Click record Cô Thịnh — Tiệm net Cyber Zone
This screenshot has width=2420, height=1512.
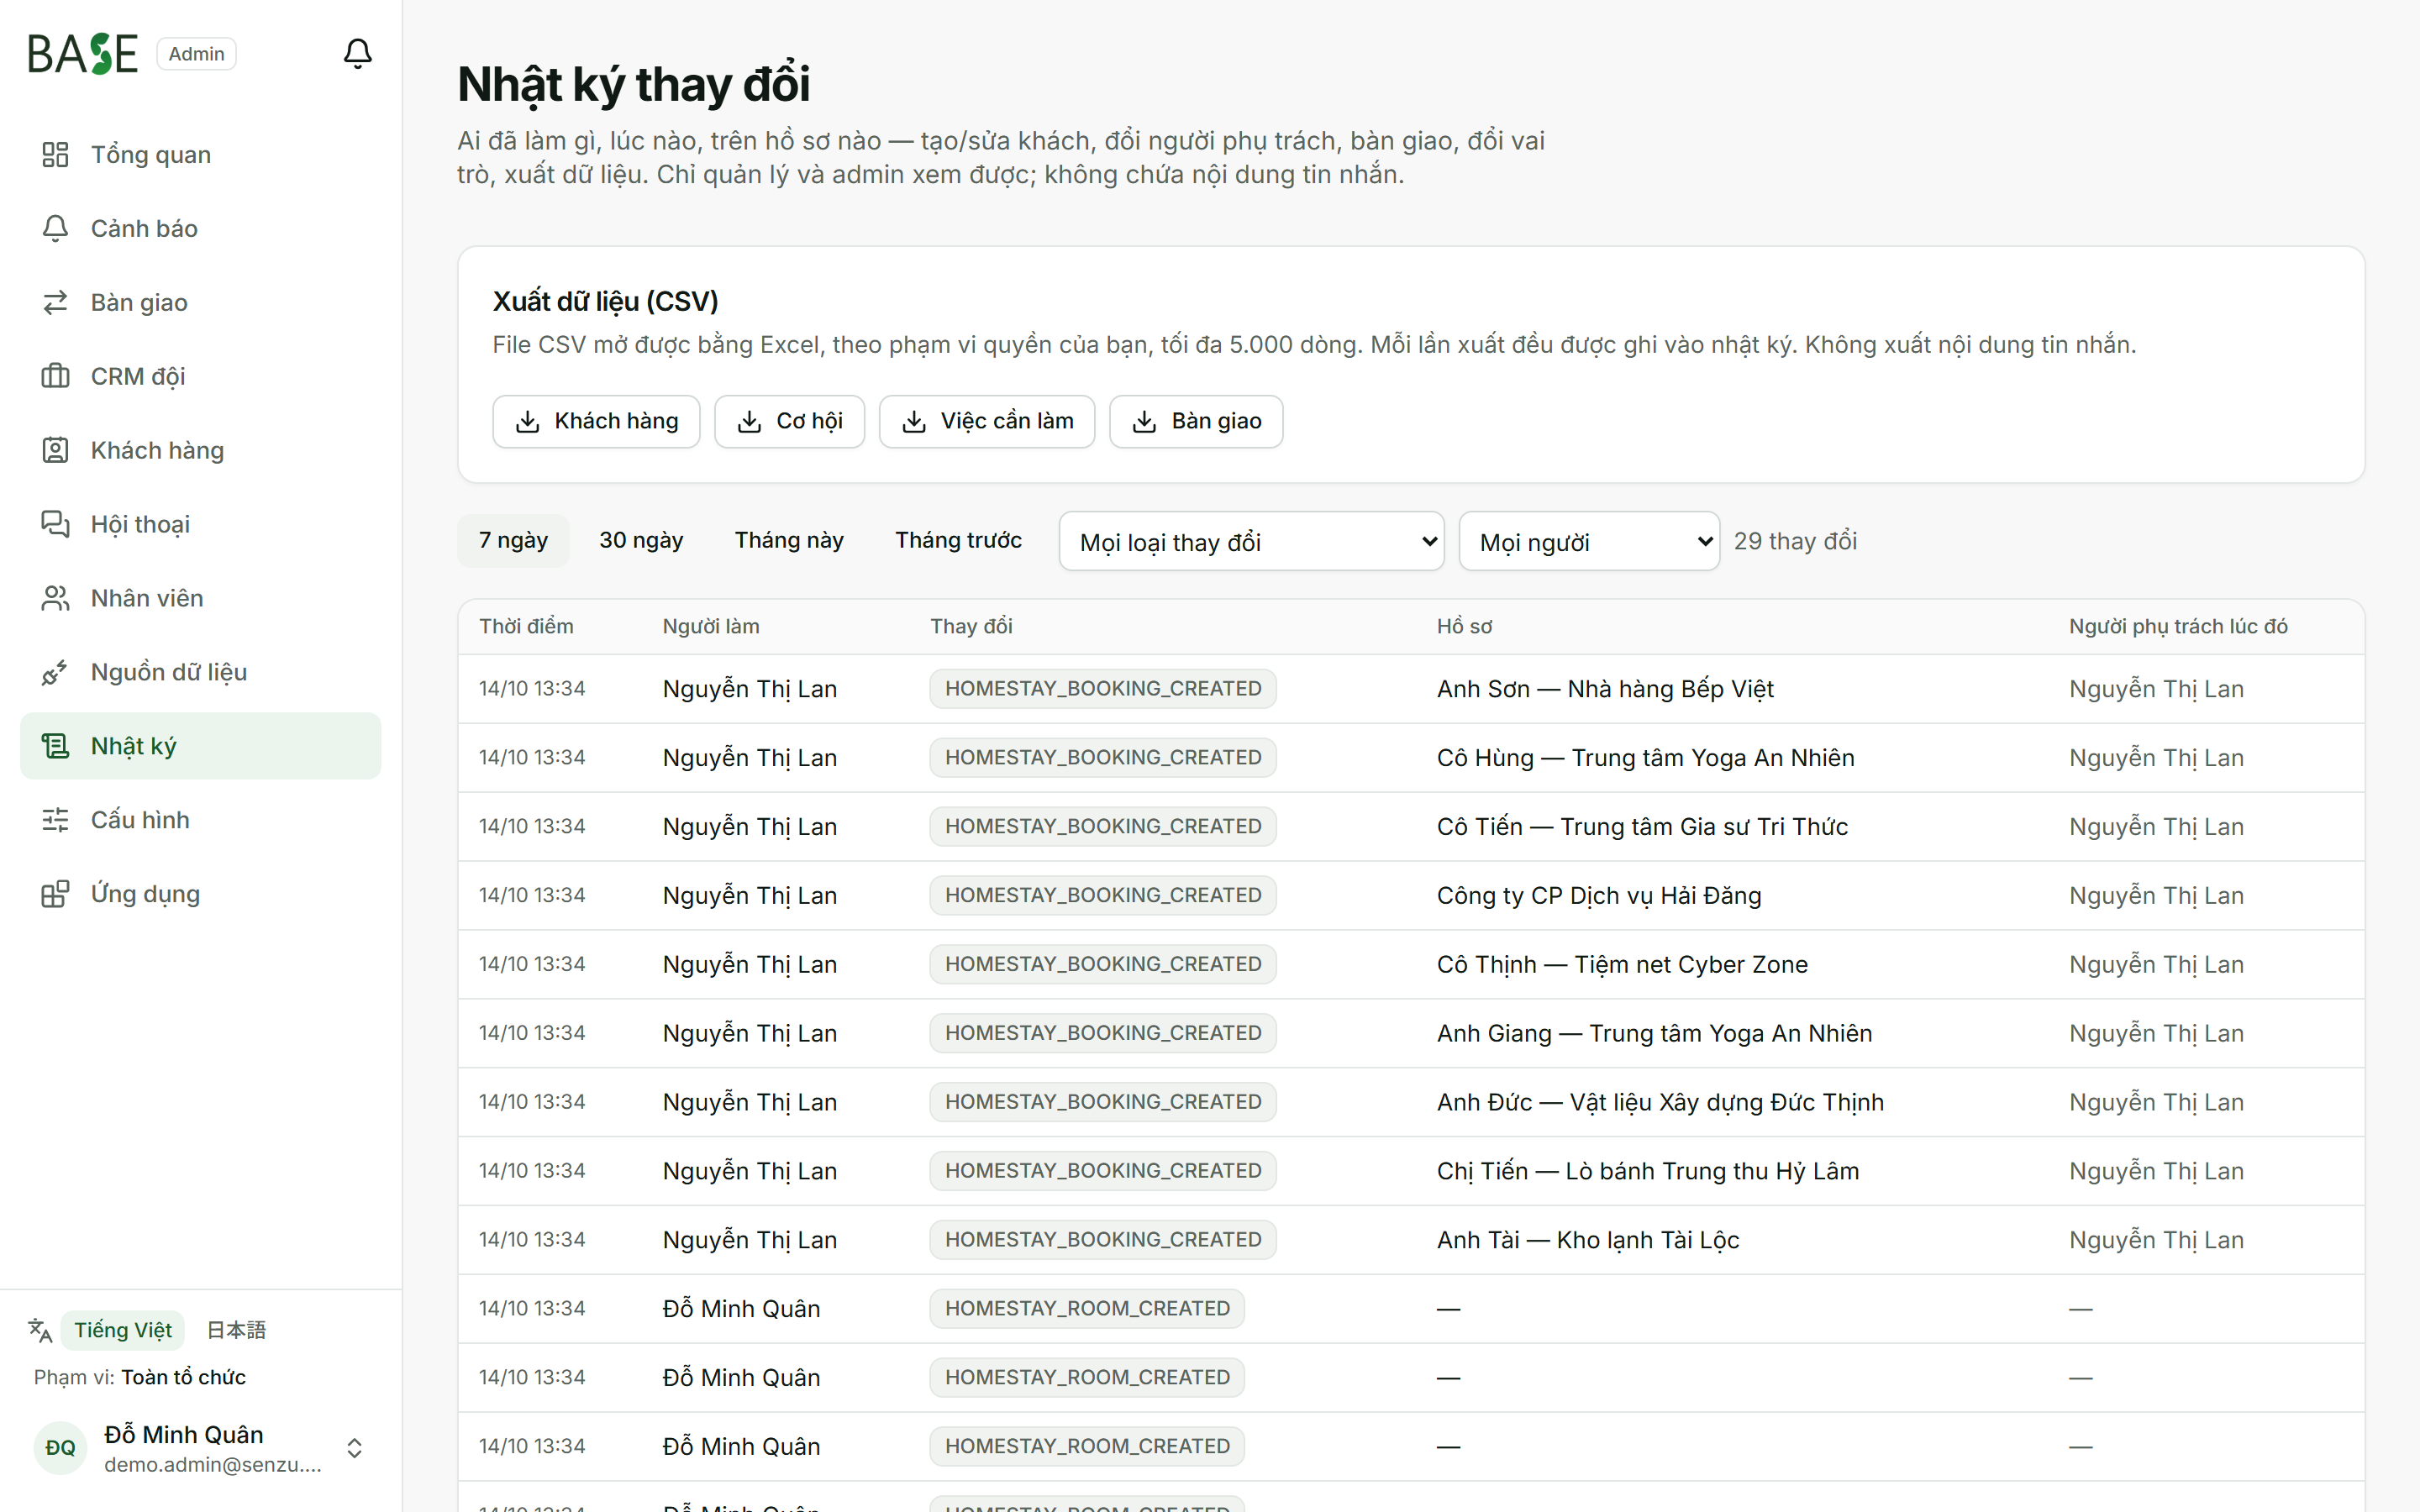(1622, 965)
